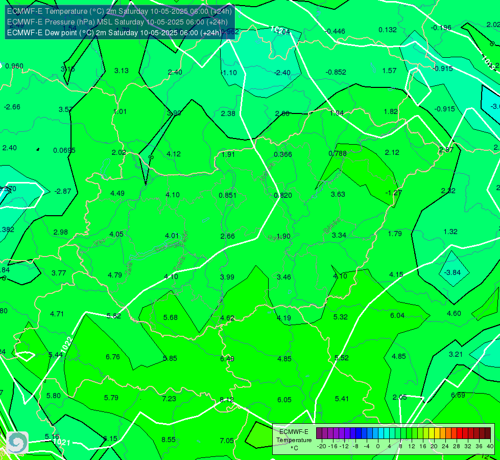Click the grid value 0.0695
The width and height of the screenshot is (500, 460).
click(64, 150)
